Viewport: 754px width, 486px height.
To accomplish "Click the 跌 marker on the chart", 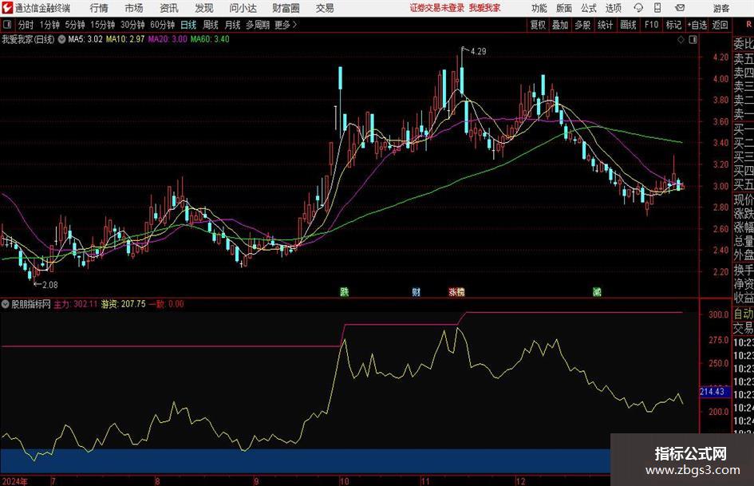I will click(344, 291).
